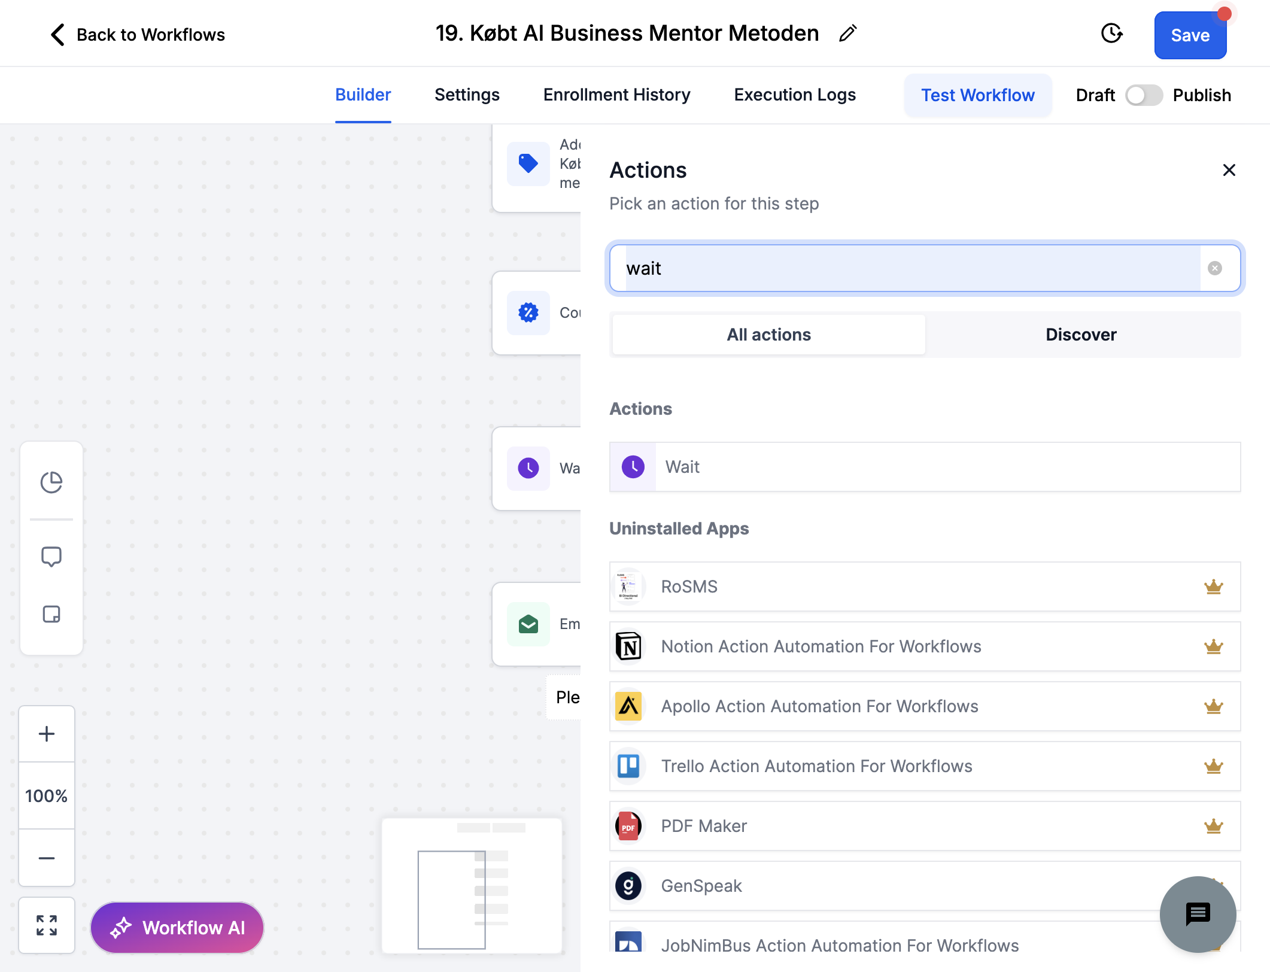1270x972 pixels.
Task: Add a sticky note icon
Action: pyautogui.click(x=51, y=614)
